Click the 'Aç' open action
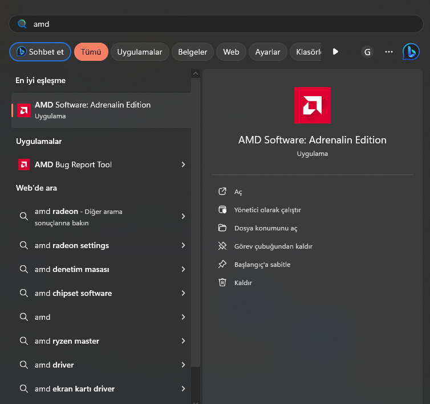The height and width of the screenshot is (404, 430). click(238, 192)
